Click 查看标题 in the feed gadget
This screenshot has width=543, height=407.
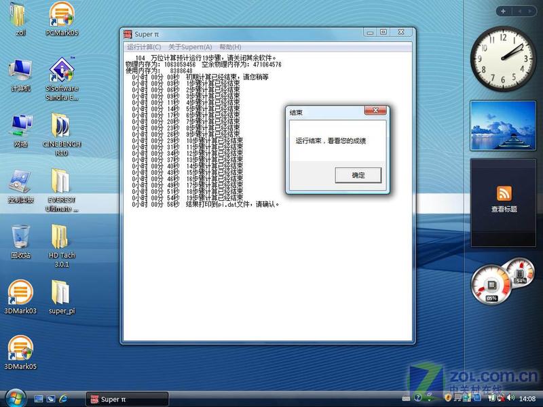(x=504, y=209)
